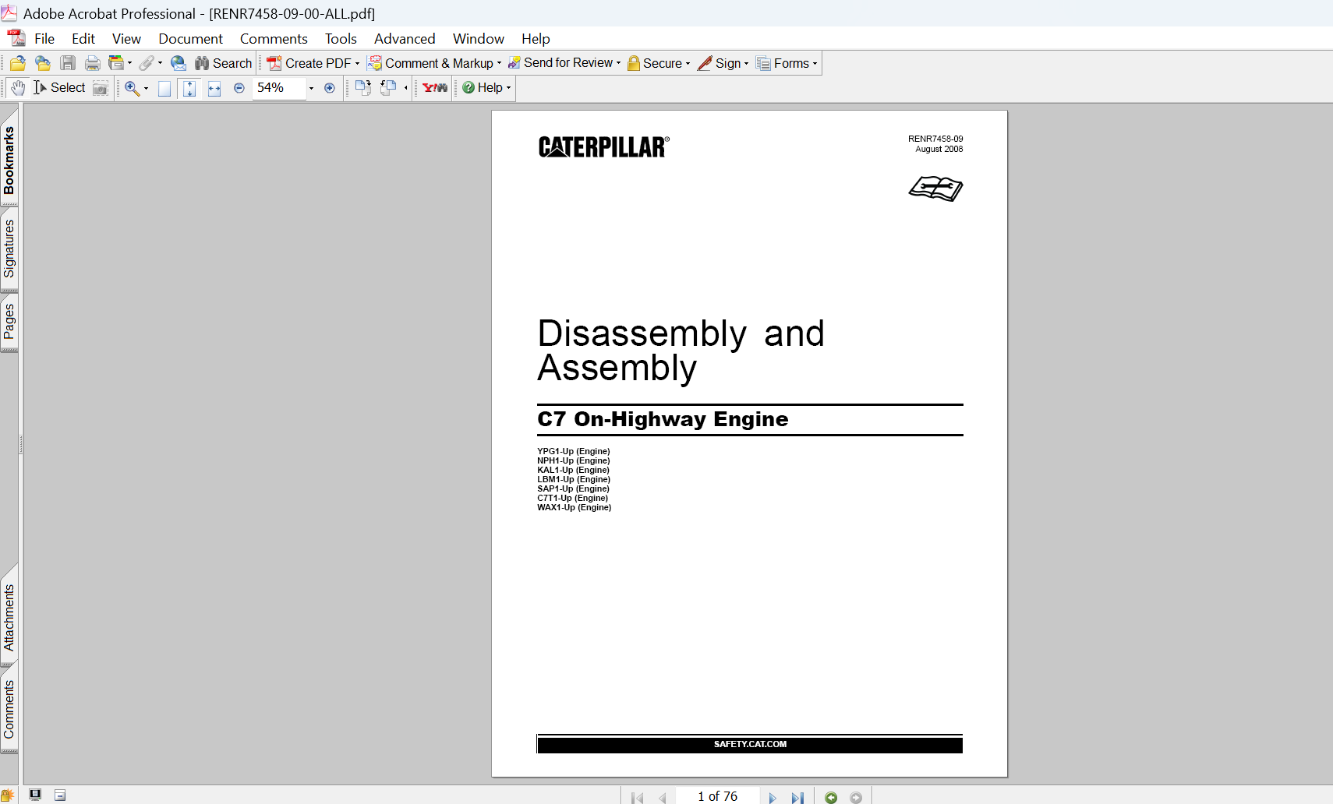
Task: Set Actual Size page view
Action: [164, 88]
